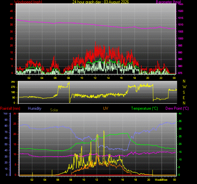
Task: Click the "24 hour graph day : 03 August 2026" title
Action: coord(100,2)
